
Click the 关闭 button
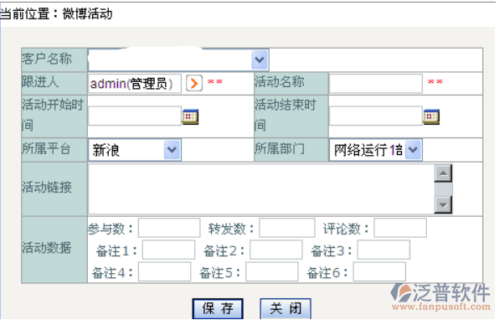click(286, 308)
